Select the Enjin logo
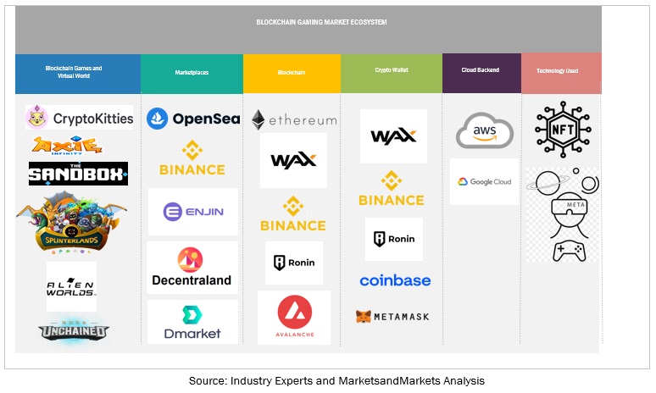Screen dimensions: 656x393 coord(193,212)
